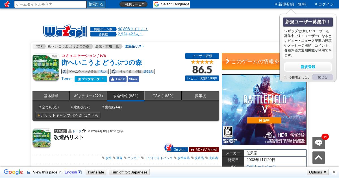Screen dimensions: 339x178
Task: Switch to the ギャラリー (223) tab
Action: pyautogui.click(x=88, y=96)
